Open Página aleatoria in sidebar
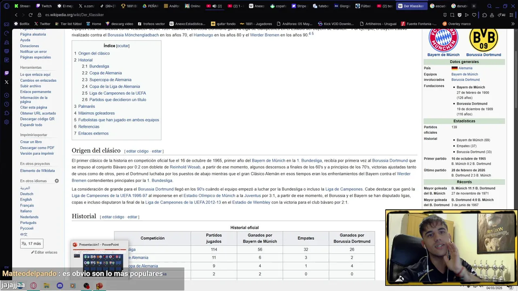Viewport: 518px width, 291px height. point(33,34)
